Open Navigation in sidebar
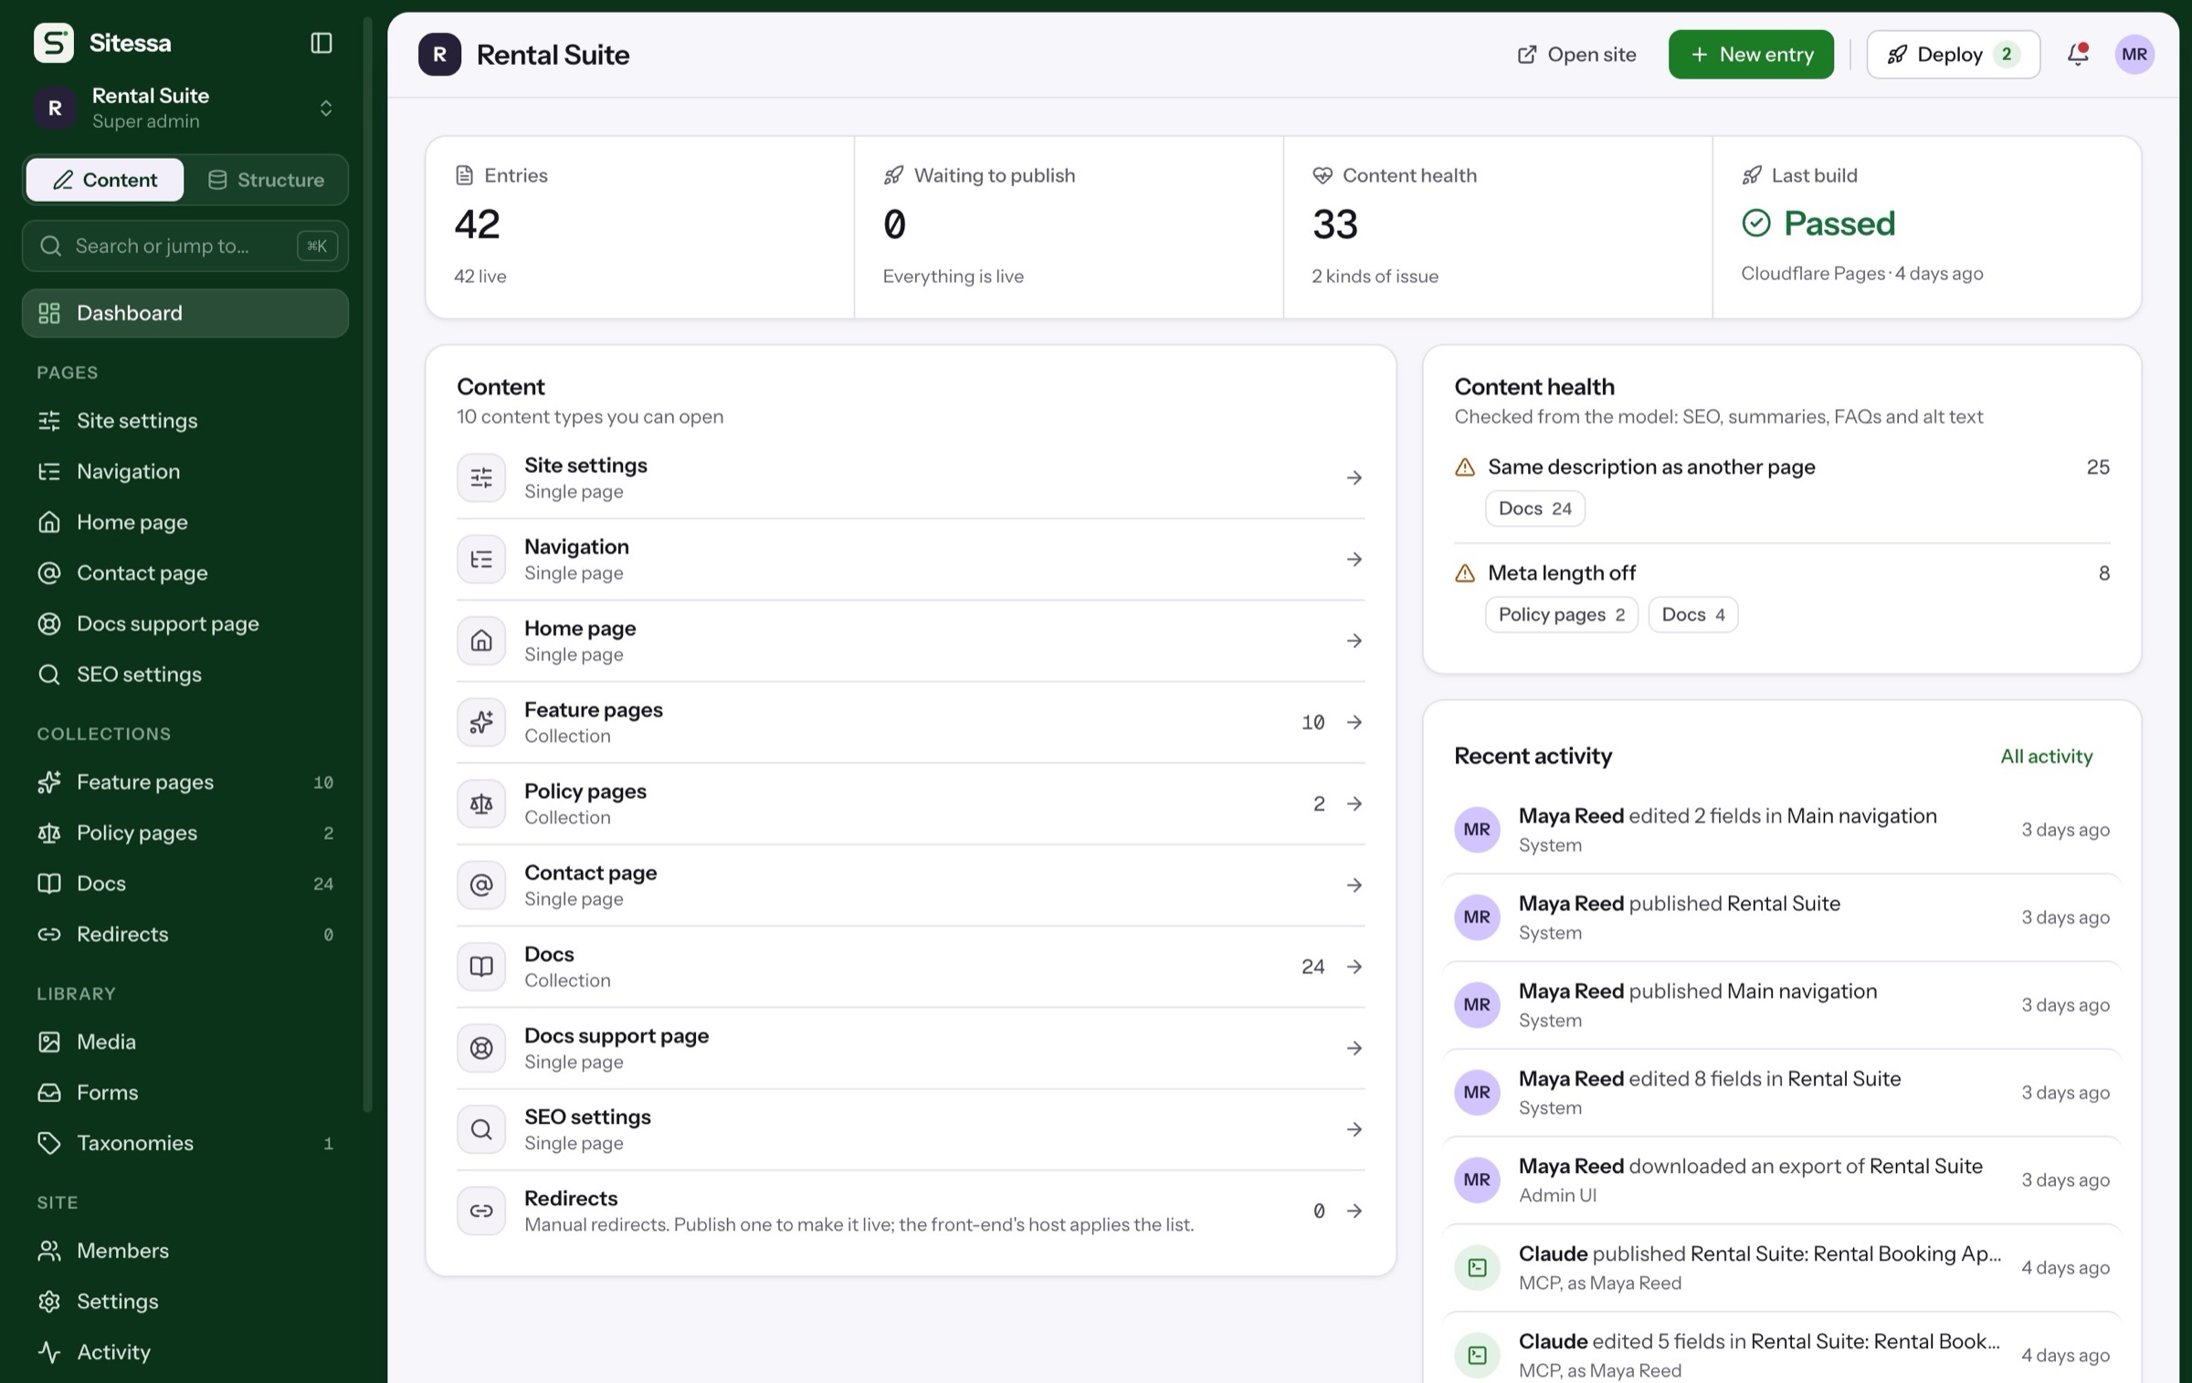 (x=185, y=472)
